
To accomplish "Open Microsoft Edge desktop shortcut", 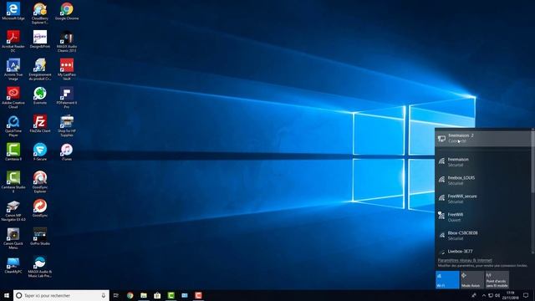I will 13,11.
